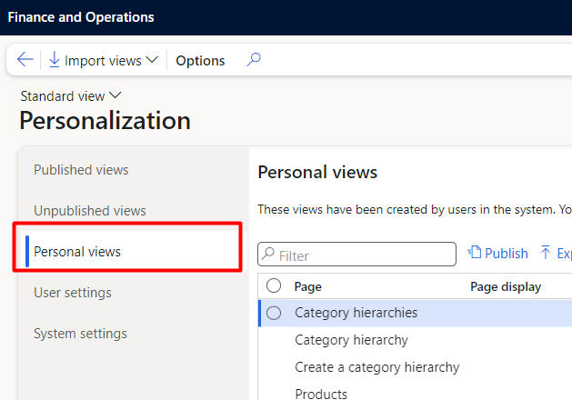
Task: Open the search magnifier in action pane
Action: point(254,59)
